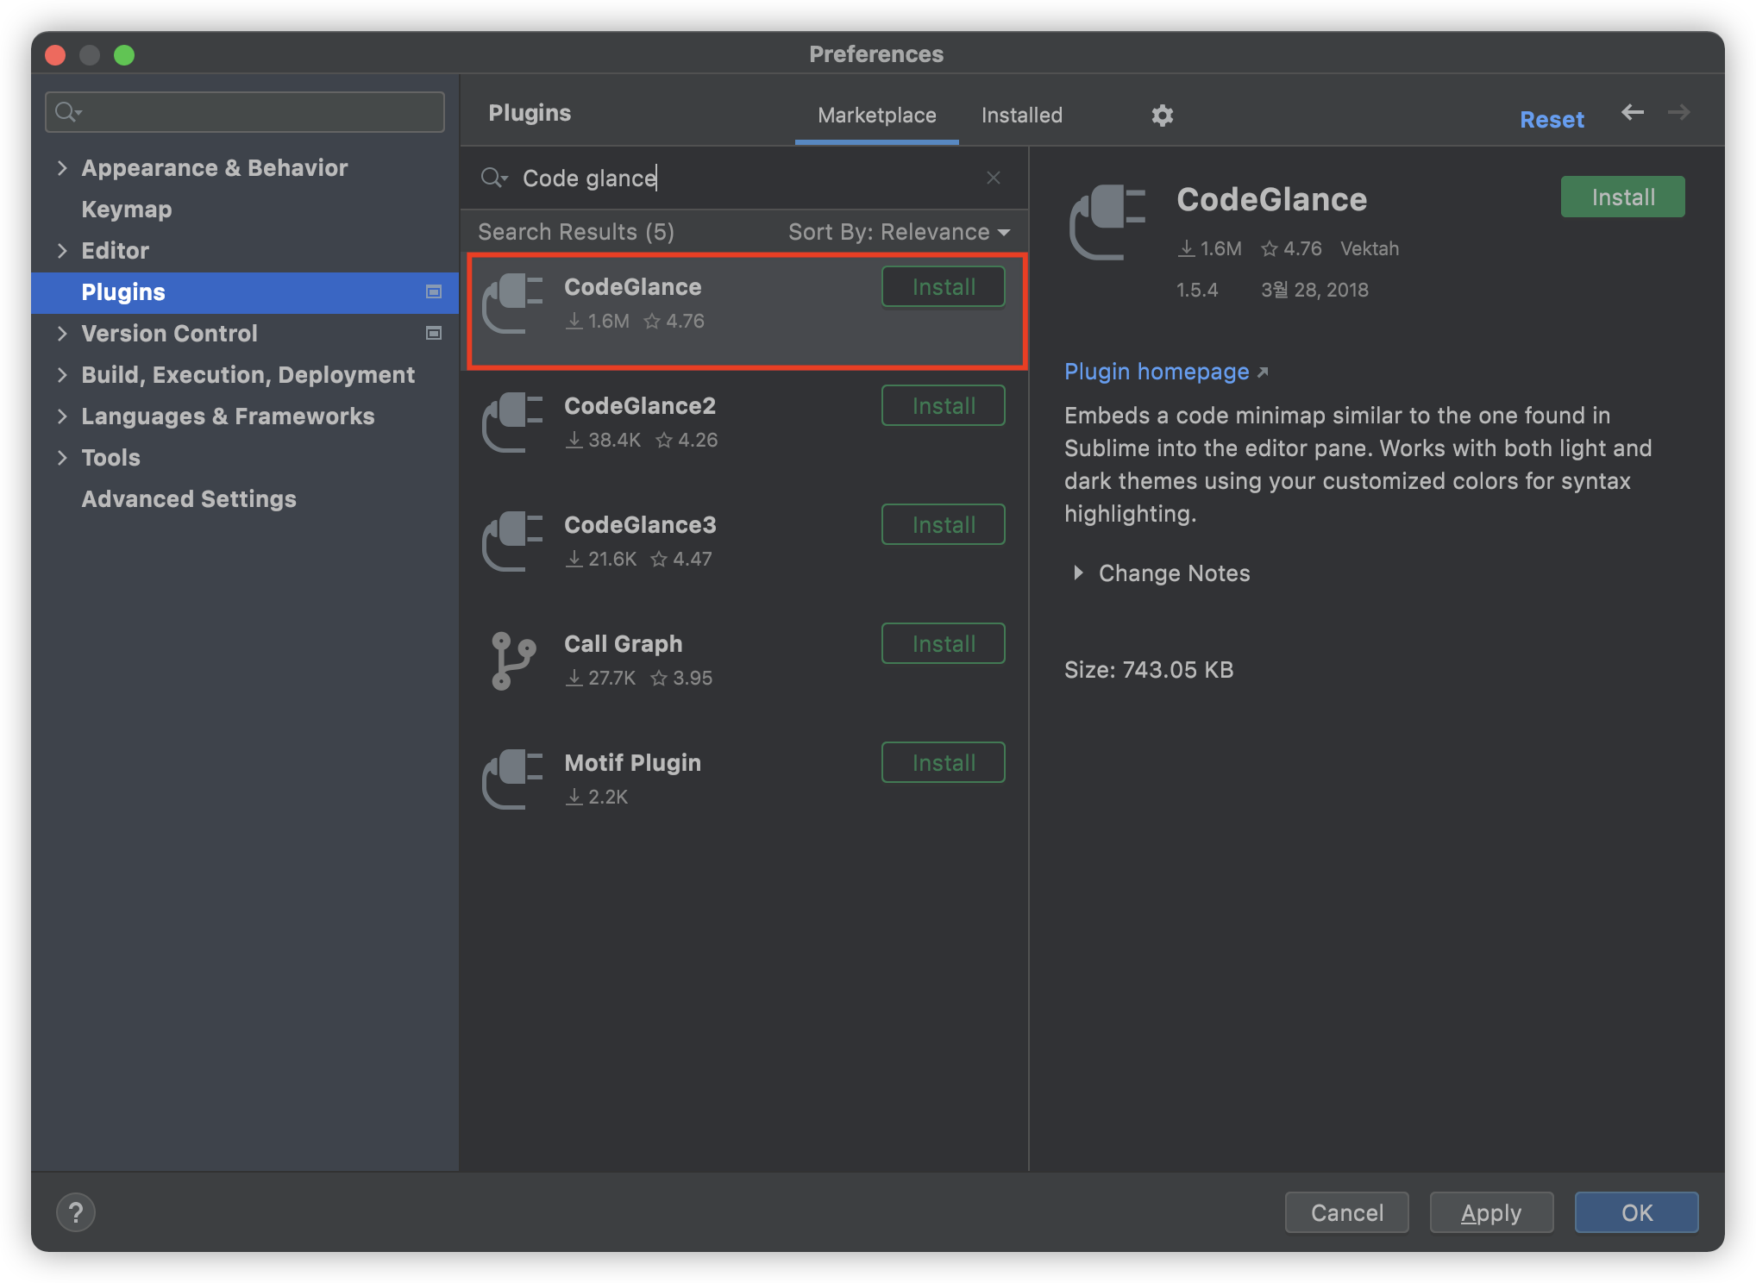Expand Languages & Frameworks node

pos(62,416)
